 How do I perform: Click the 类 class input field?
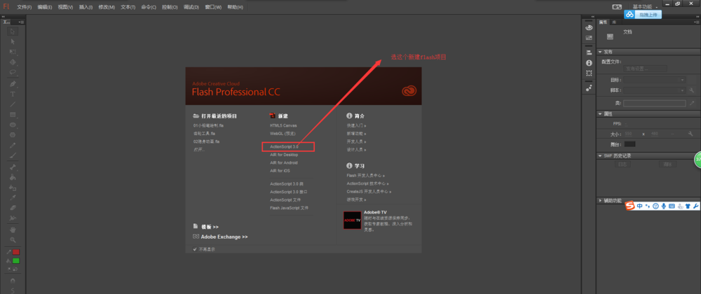[655, 103]
